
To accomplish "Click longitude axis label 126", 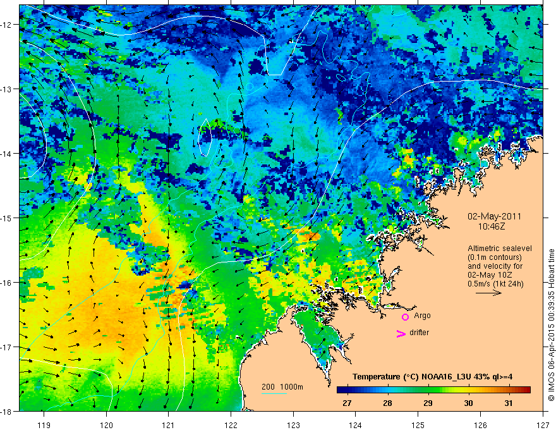I will 480,426.
